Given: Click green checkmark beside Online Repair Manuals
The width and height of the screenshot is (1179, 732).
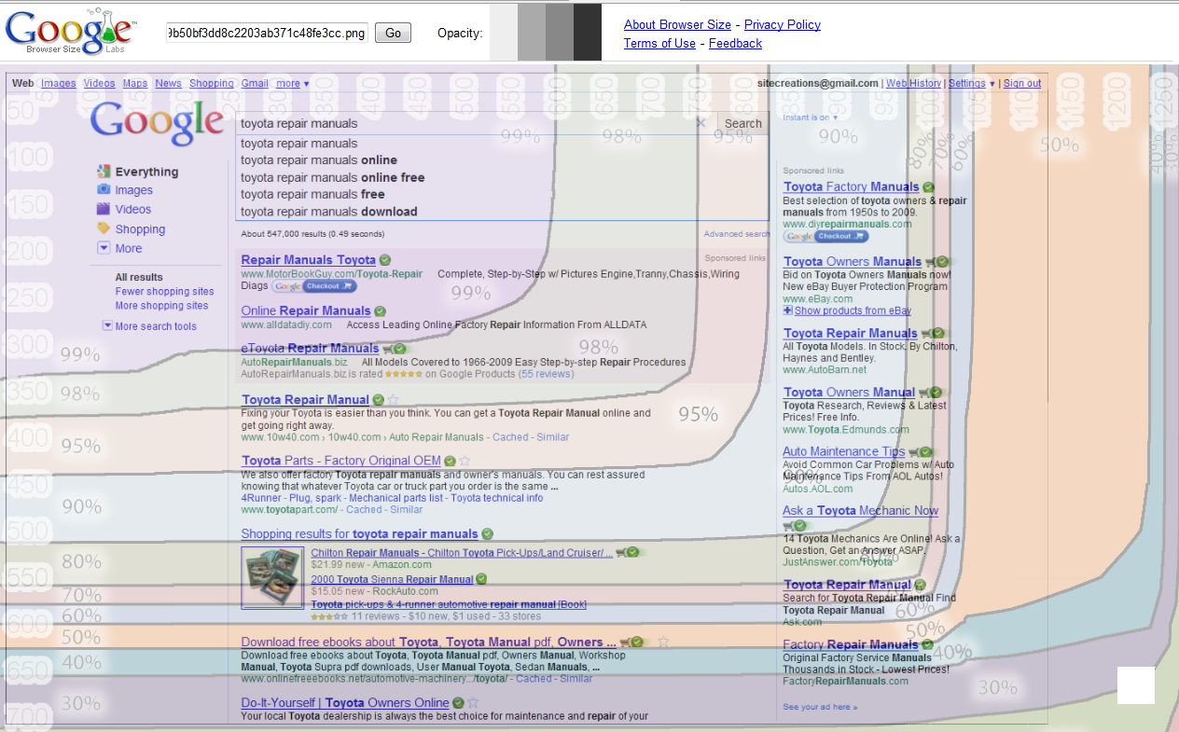Looking at the screenshot, I should click(380, 311).
